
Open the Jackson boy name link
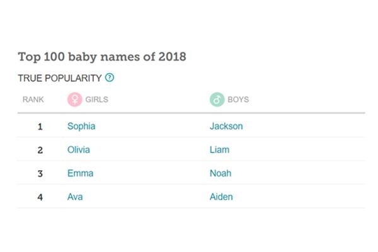tap(226, 127)
